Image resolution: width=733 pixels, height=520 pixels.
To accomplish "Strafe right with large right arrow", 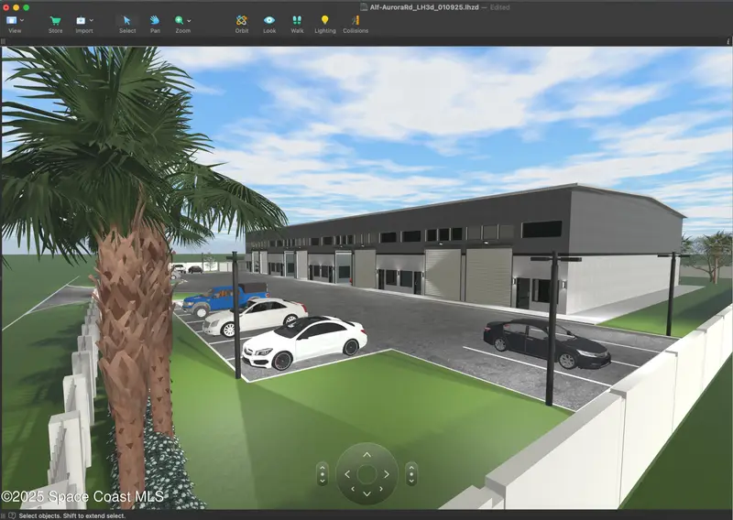I will pyautogui.click(x=387, y=474).
